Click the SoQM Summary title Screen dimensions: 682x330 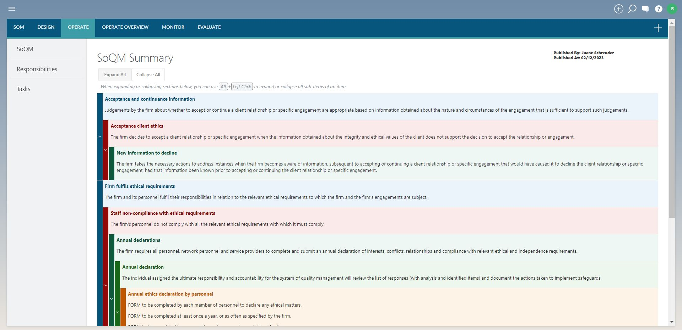tap(135, 58)
